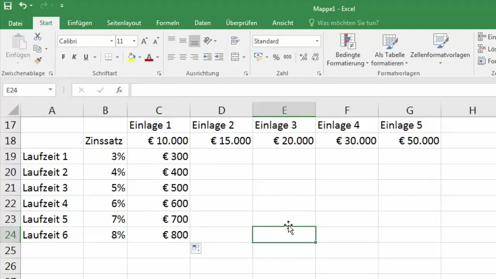Click the fill color bucket icon

[132, 57]
